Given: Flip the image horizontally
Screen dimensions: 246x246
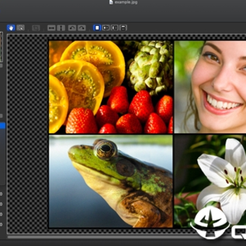Looking at the screenshot, I should (51, 28).
